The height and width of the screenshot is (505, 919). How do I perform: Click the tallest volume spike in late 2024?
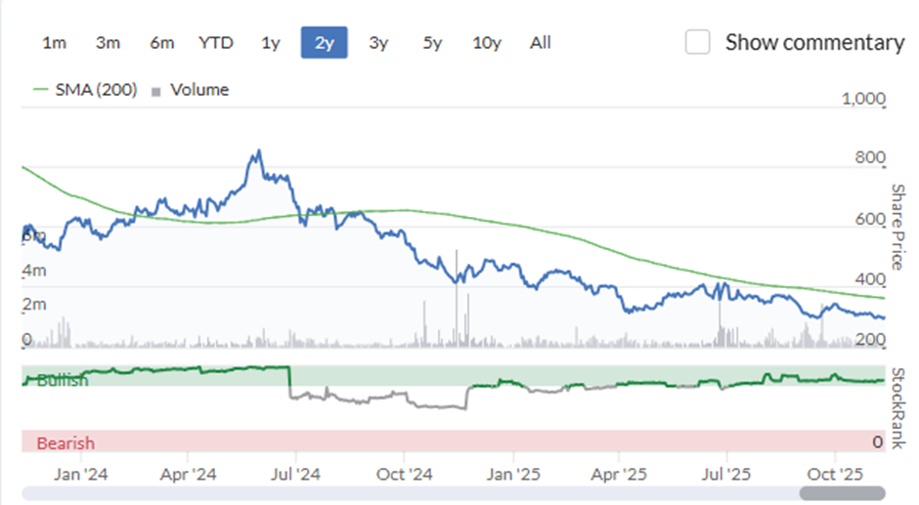[x=457, y=298]
